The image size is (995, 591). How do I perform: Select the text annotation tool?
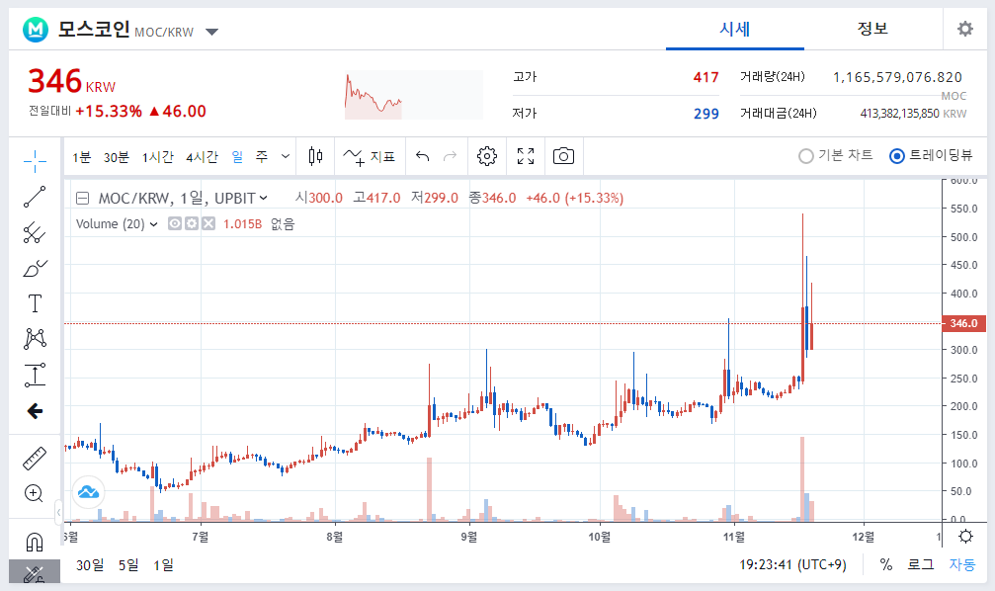coord(35,303)
